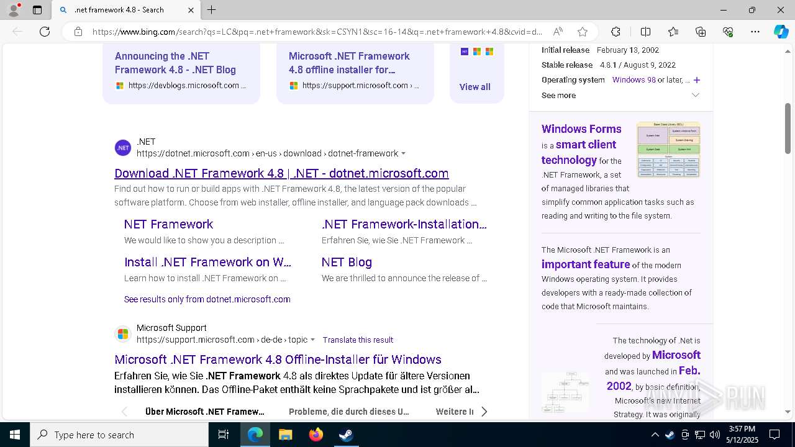Viewport: 795px width, 447px height.
Task: Select Über Microsoft .NET Framew... tab
Action: coord(205,412)
